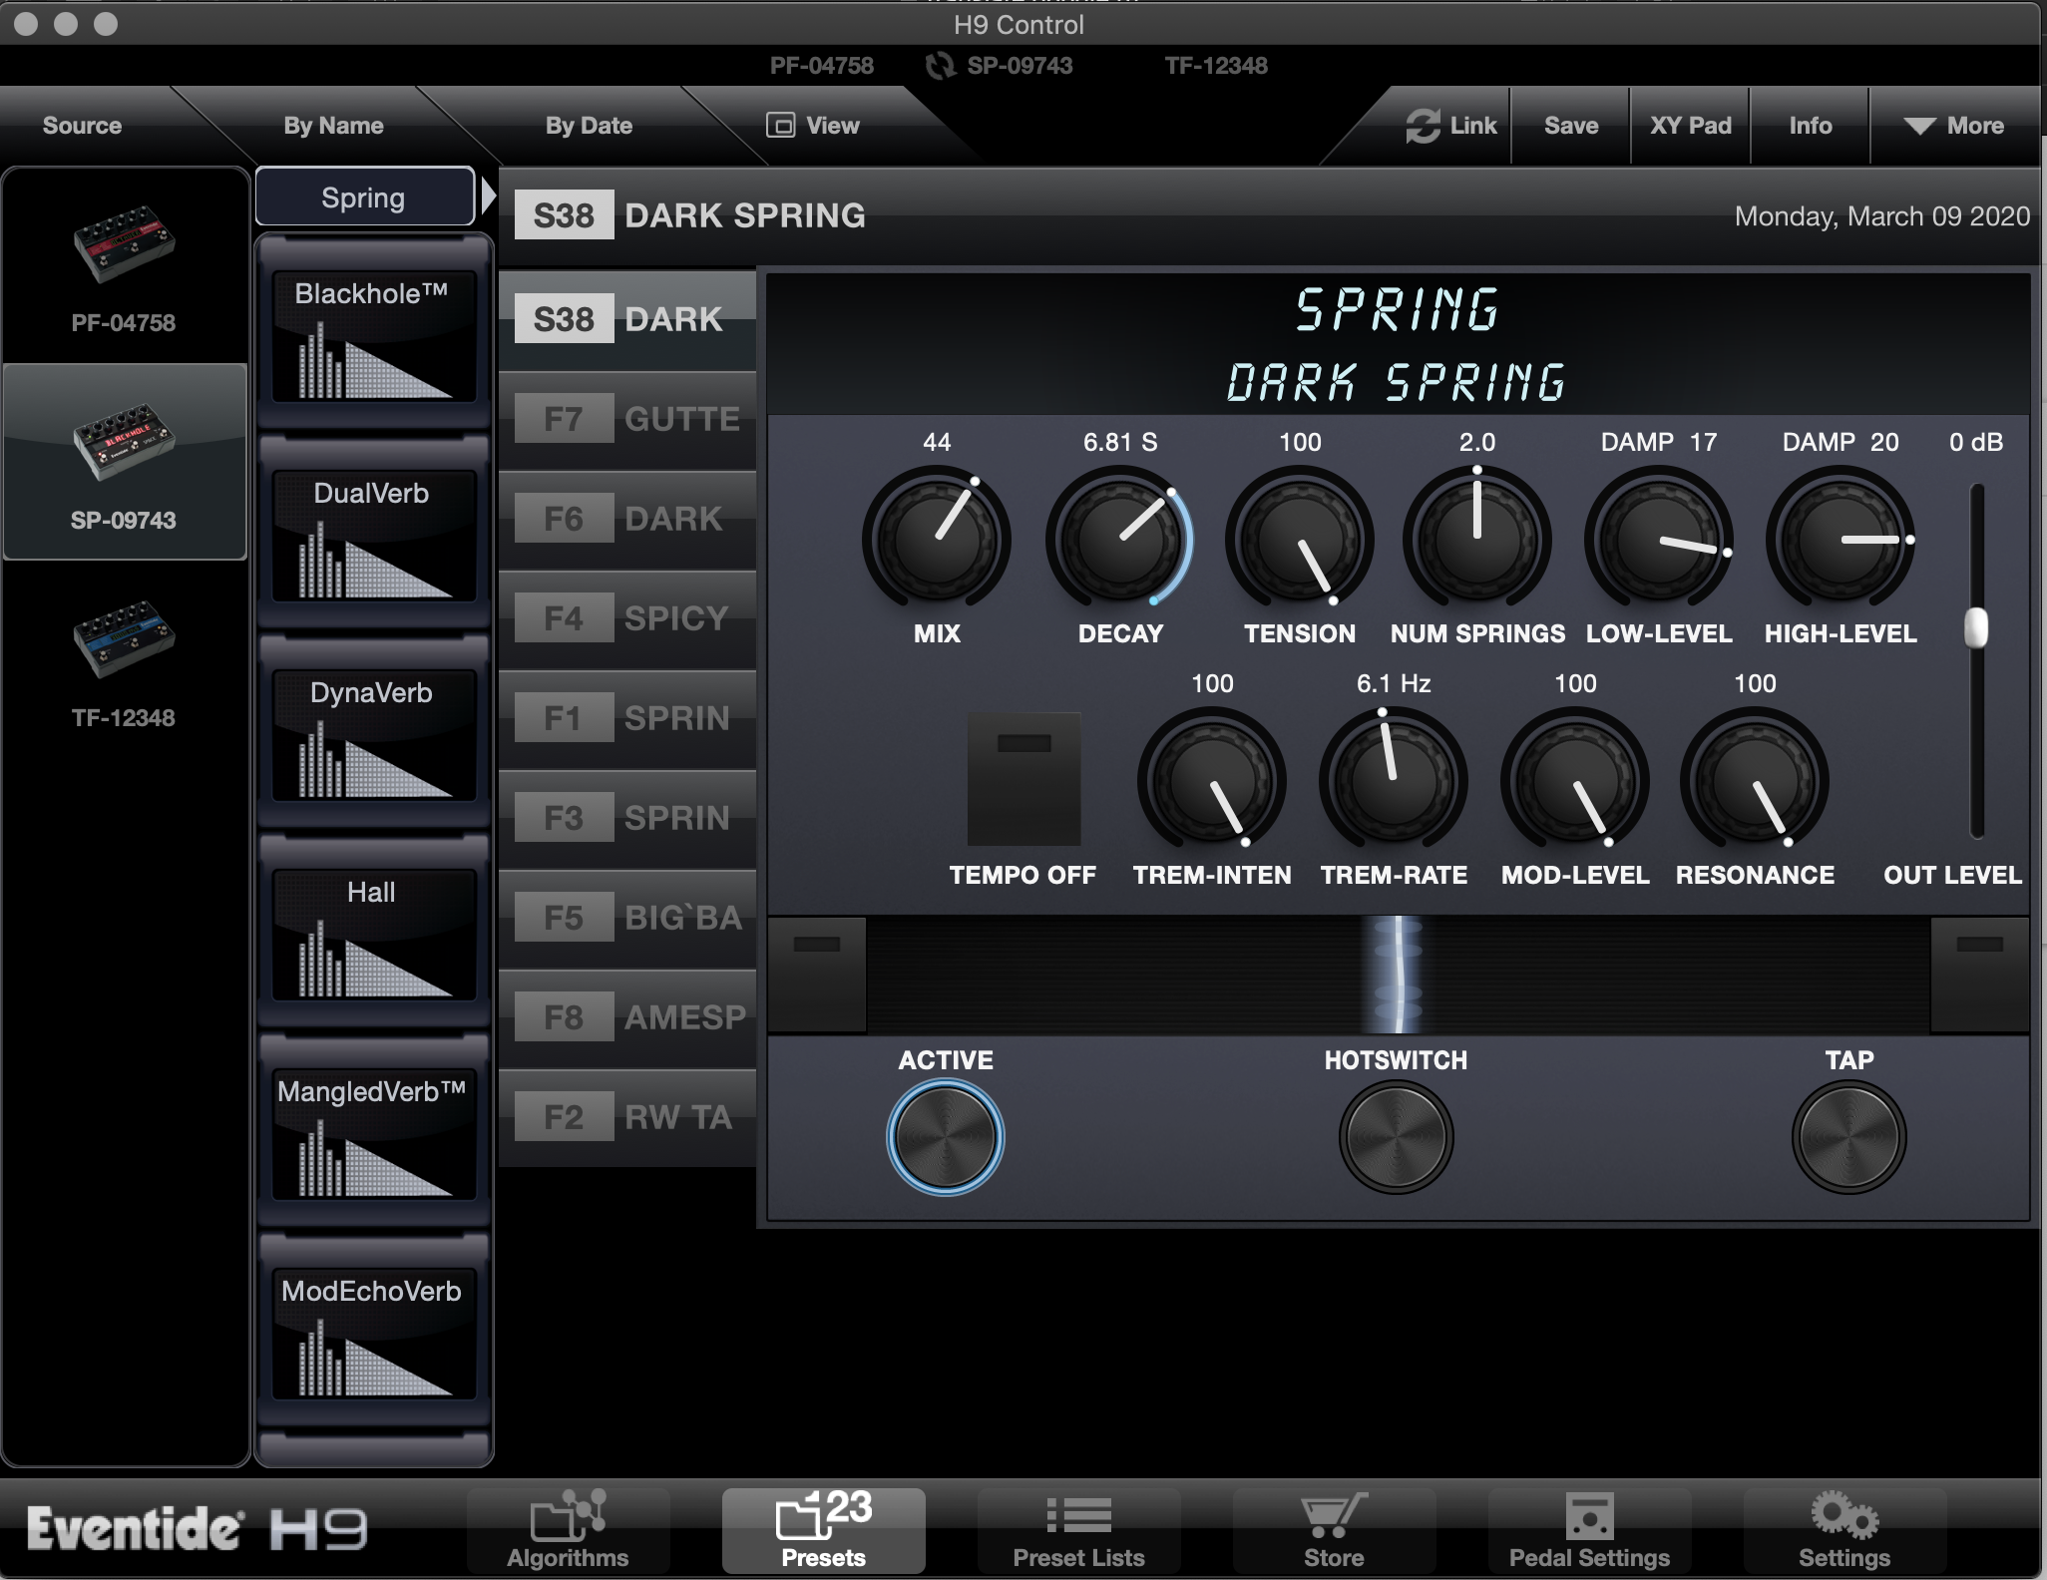Sort presets By Date

[589, 126]
